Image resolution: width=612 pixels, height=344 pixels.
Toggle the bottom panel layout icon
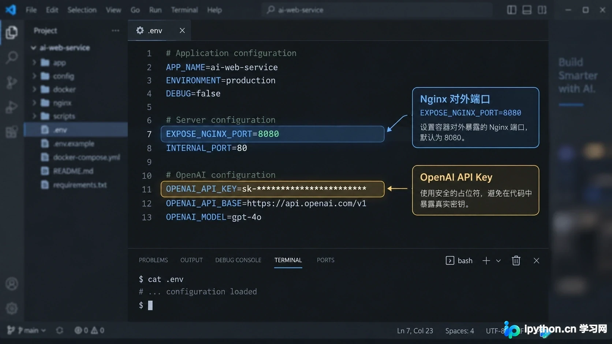click(x=527, y=10)
